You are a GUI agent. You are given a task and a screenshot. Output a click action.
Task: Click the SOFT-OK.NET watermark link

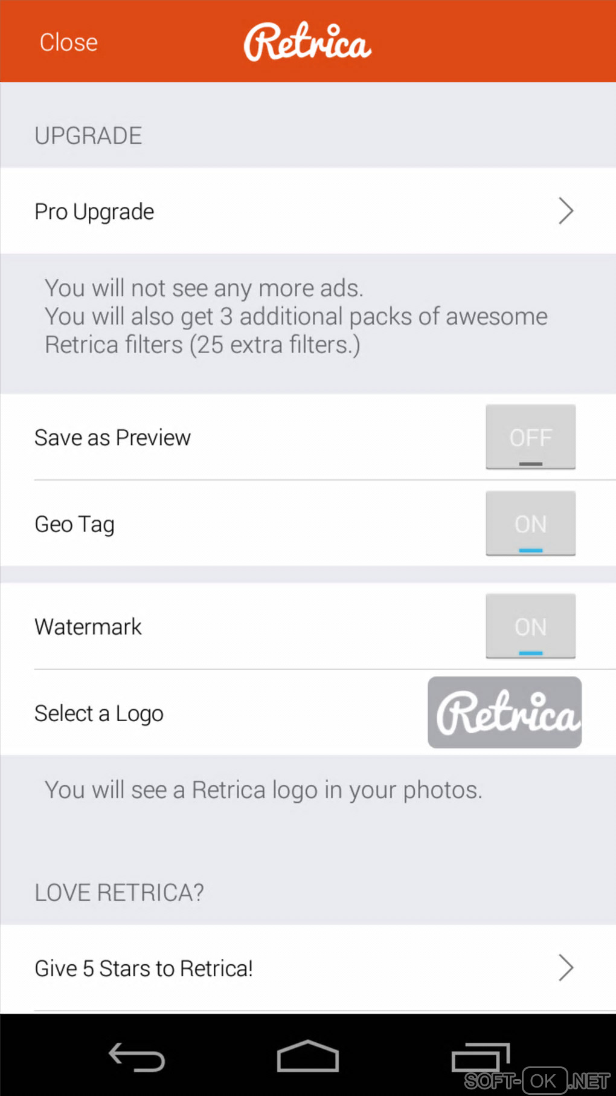(537, 1080)
